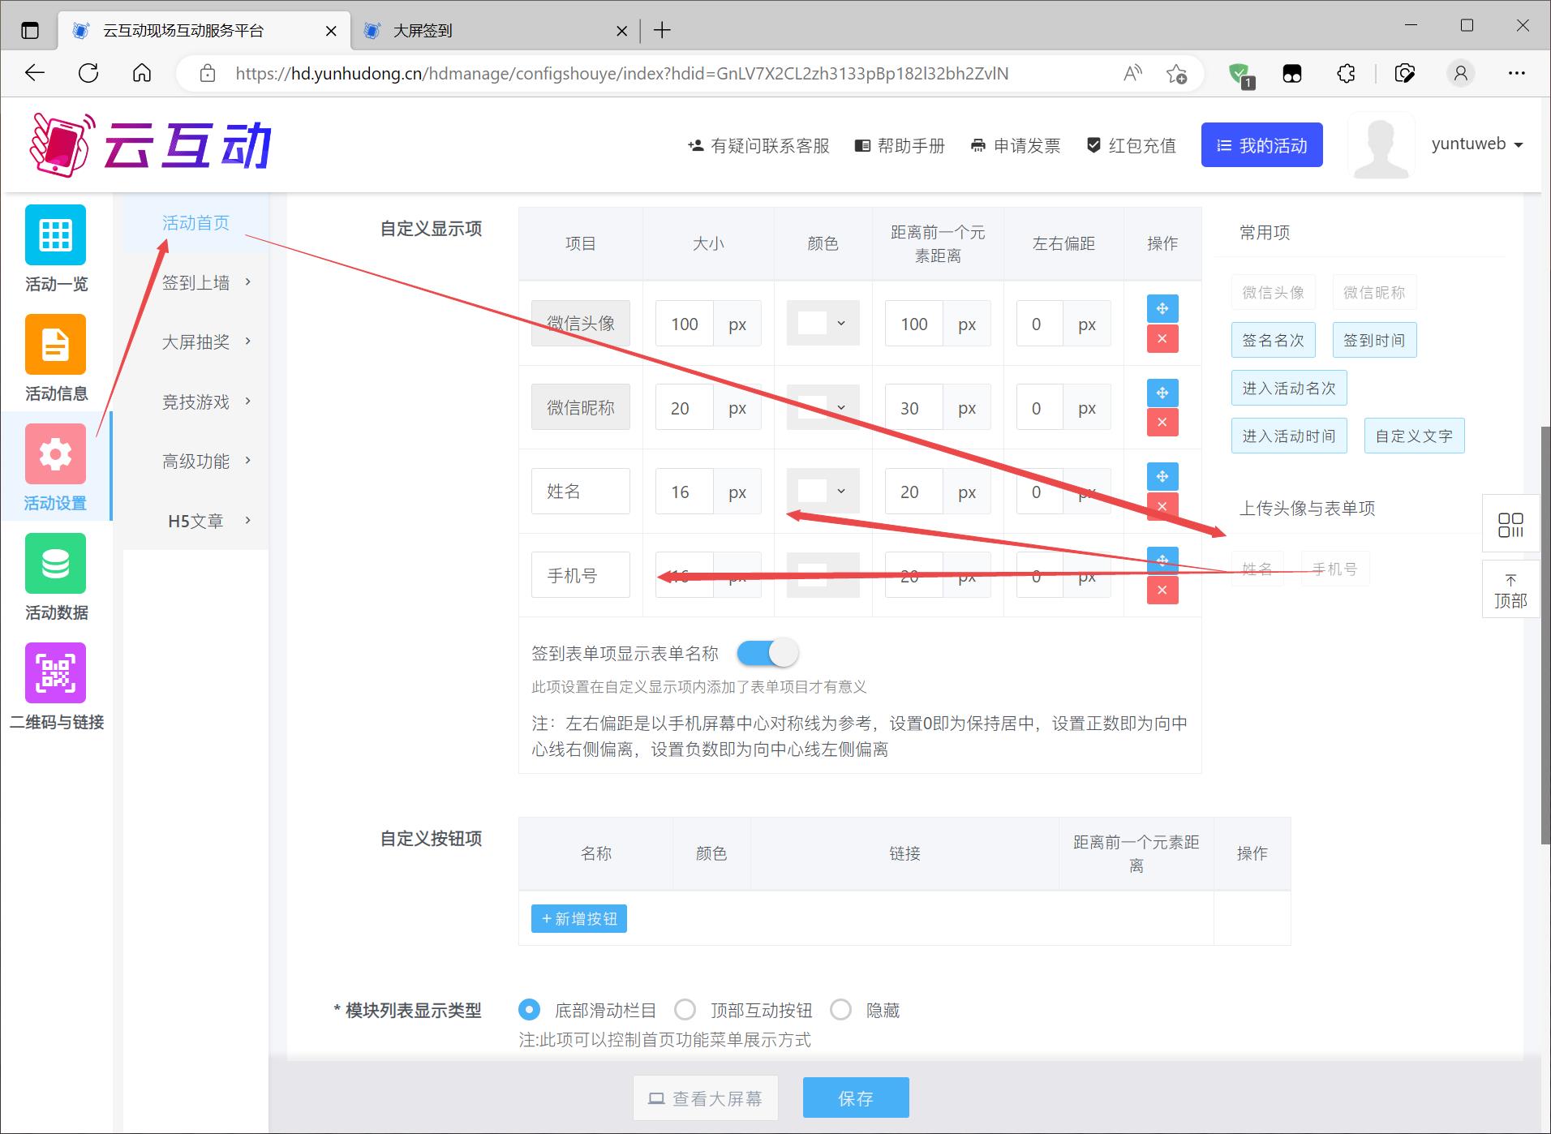Image resolution: width=1551 pixels, height=1134 pixels.
Task: Select 活动首页 in the side menu
Action: click(195, 223)
